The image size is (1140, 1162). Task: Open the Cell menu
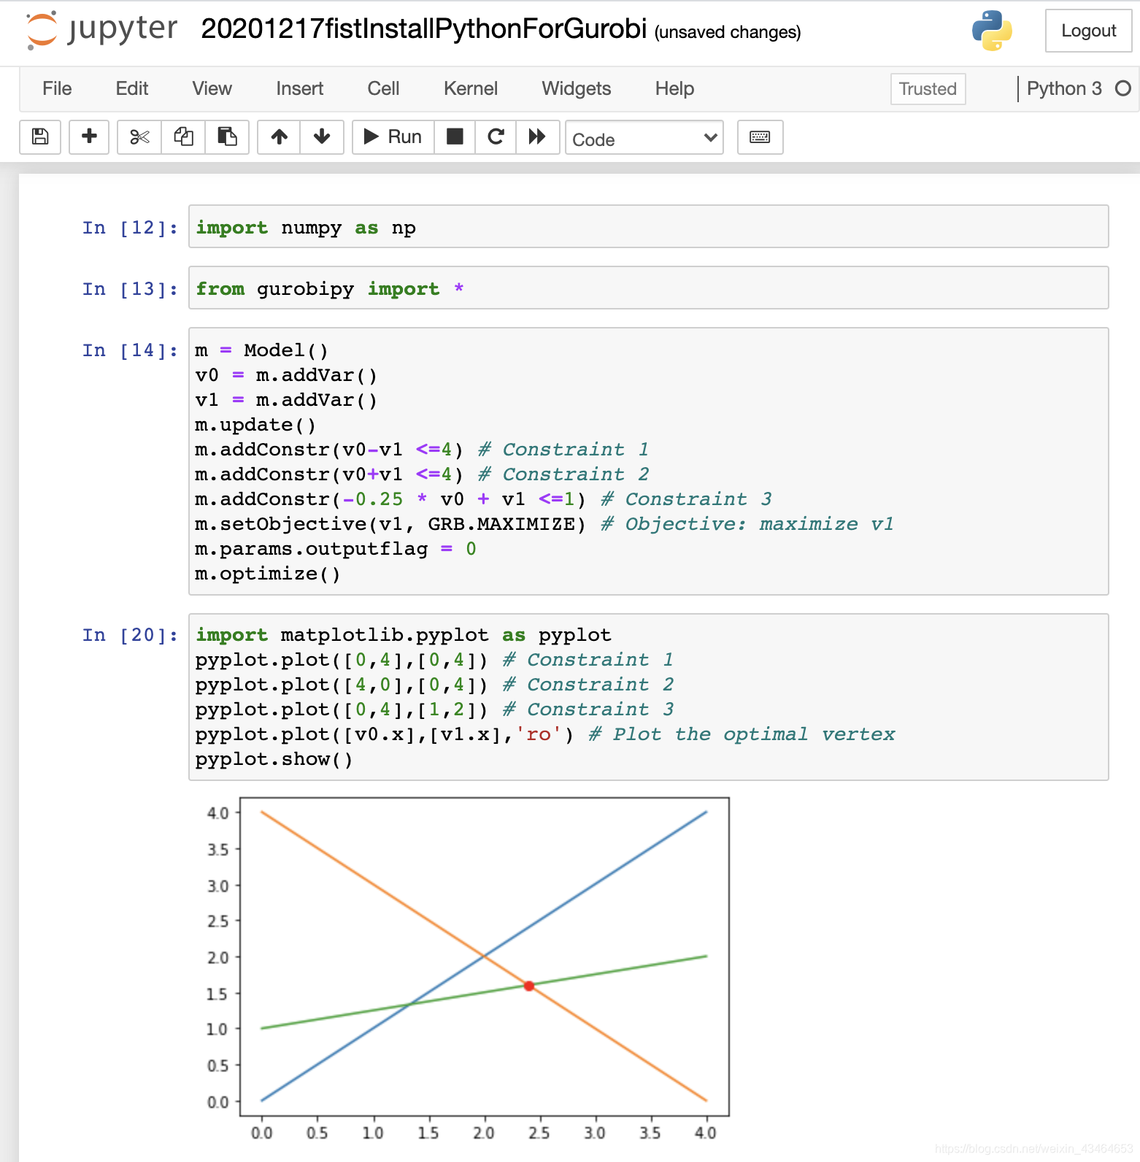pos(383,88)
